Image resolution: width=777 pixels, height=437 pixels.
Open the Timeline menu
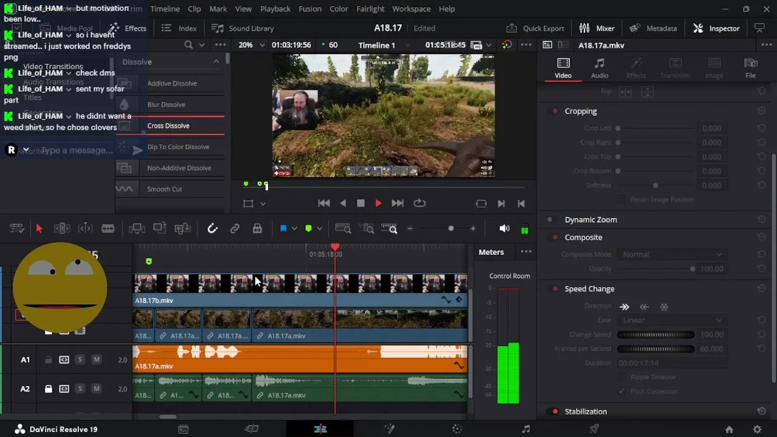(165, 9)
